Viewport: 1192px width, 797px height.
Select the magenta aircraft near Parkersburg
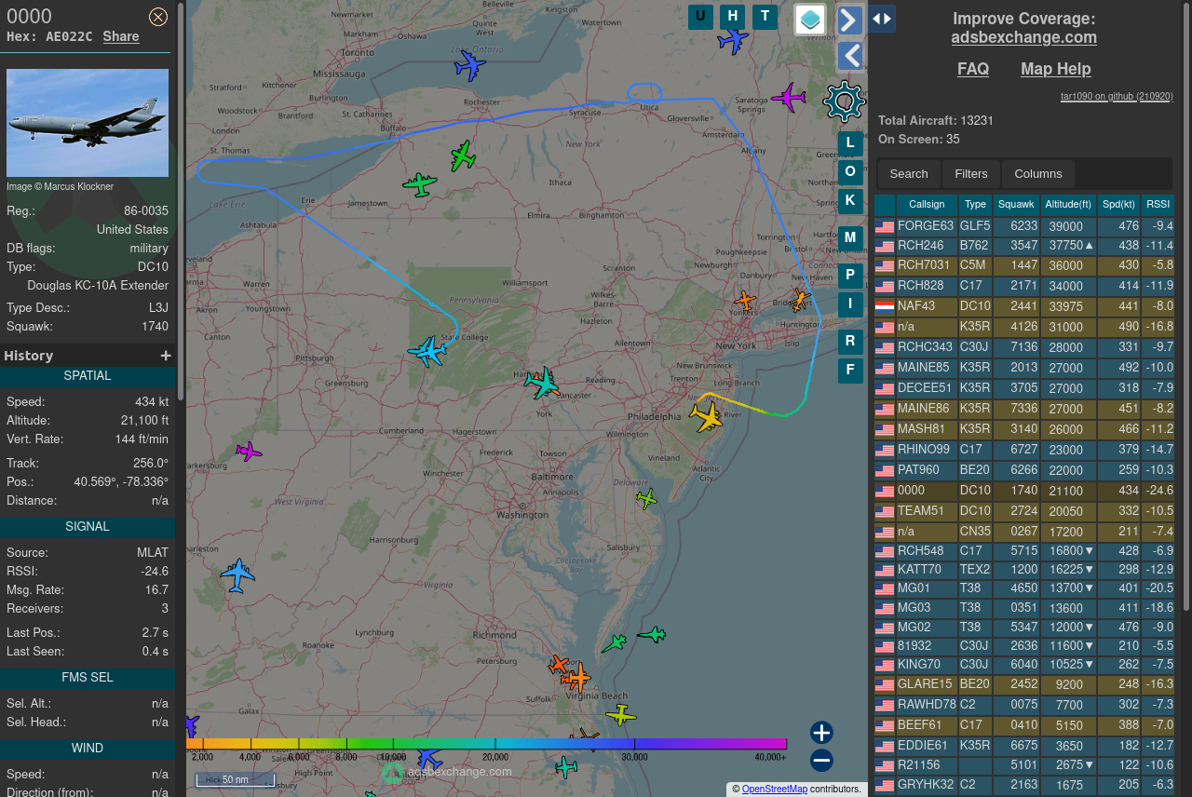point(249,452)
